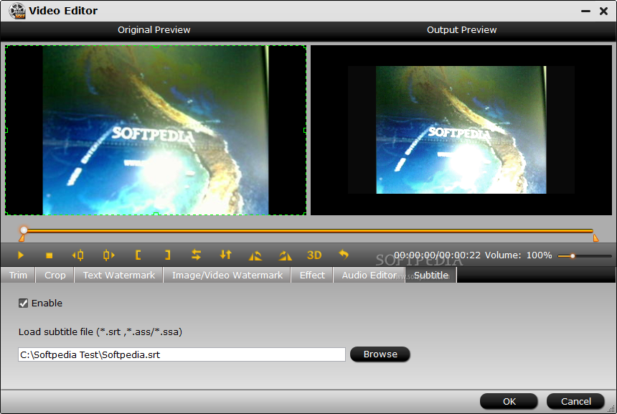Set trim end with right bracket icon
617x414 pixels.
(168, 255)
